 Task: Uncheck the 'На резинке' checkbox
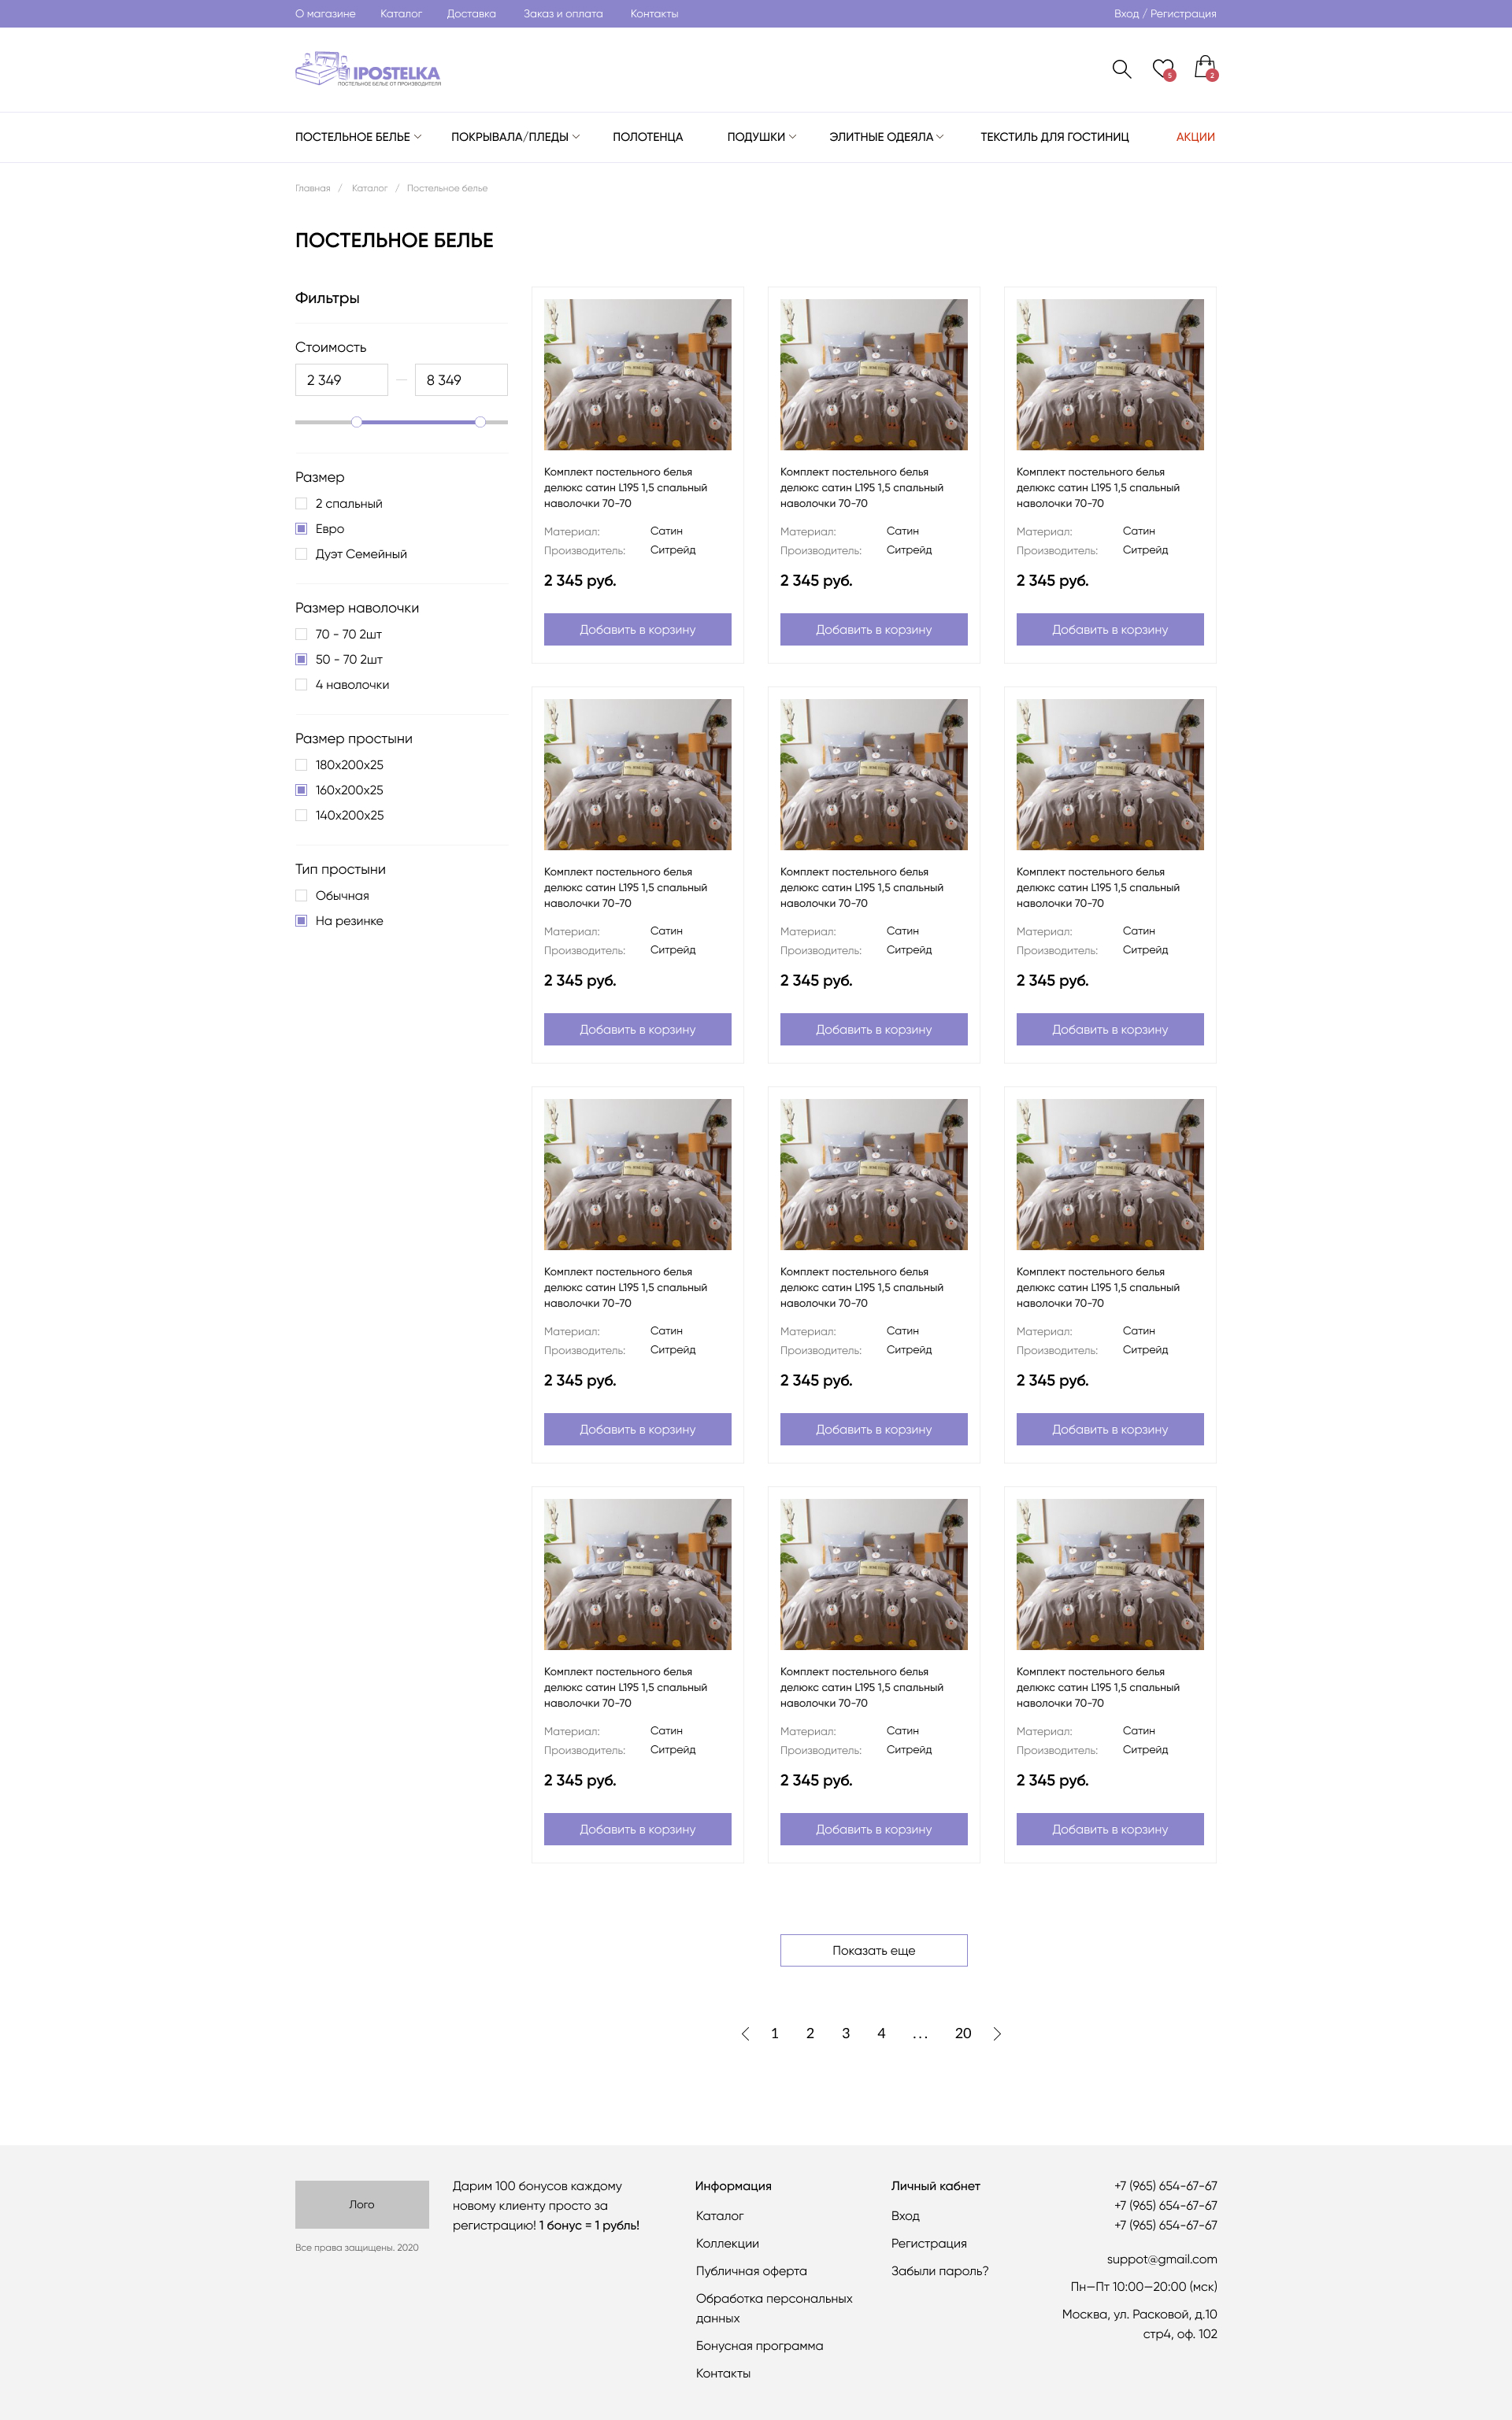301,920
